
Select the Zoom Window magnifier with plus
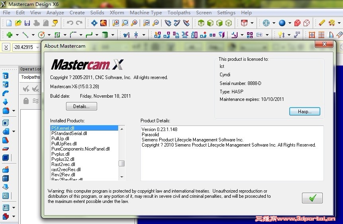point(115,23)
